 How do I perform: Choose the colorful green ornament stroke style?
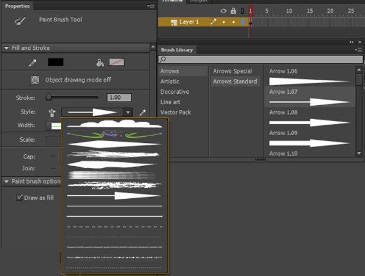[114, 134]
